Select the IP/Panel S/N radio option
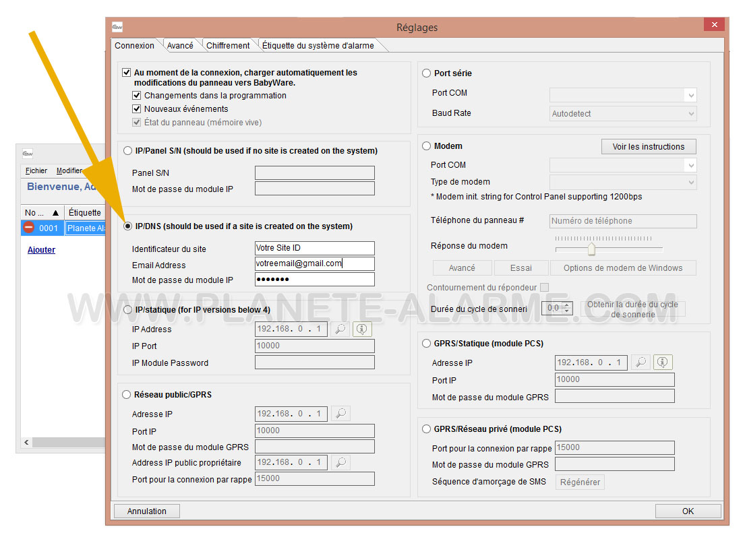745x535 pixels. (127, 150)
